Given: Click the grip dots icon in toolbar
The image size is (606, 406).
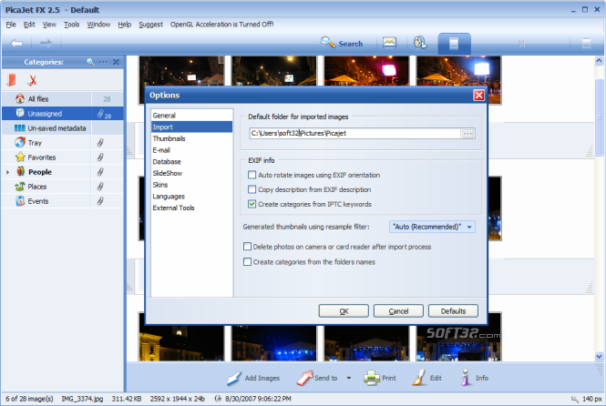Looking at the screenshot, I should (x=521, y=43).
